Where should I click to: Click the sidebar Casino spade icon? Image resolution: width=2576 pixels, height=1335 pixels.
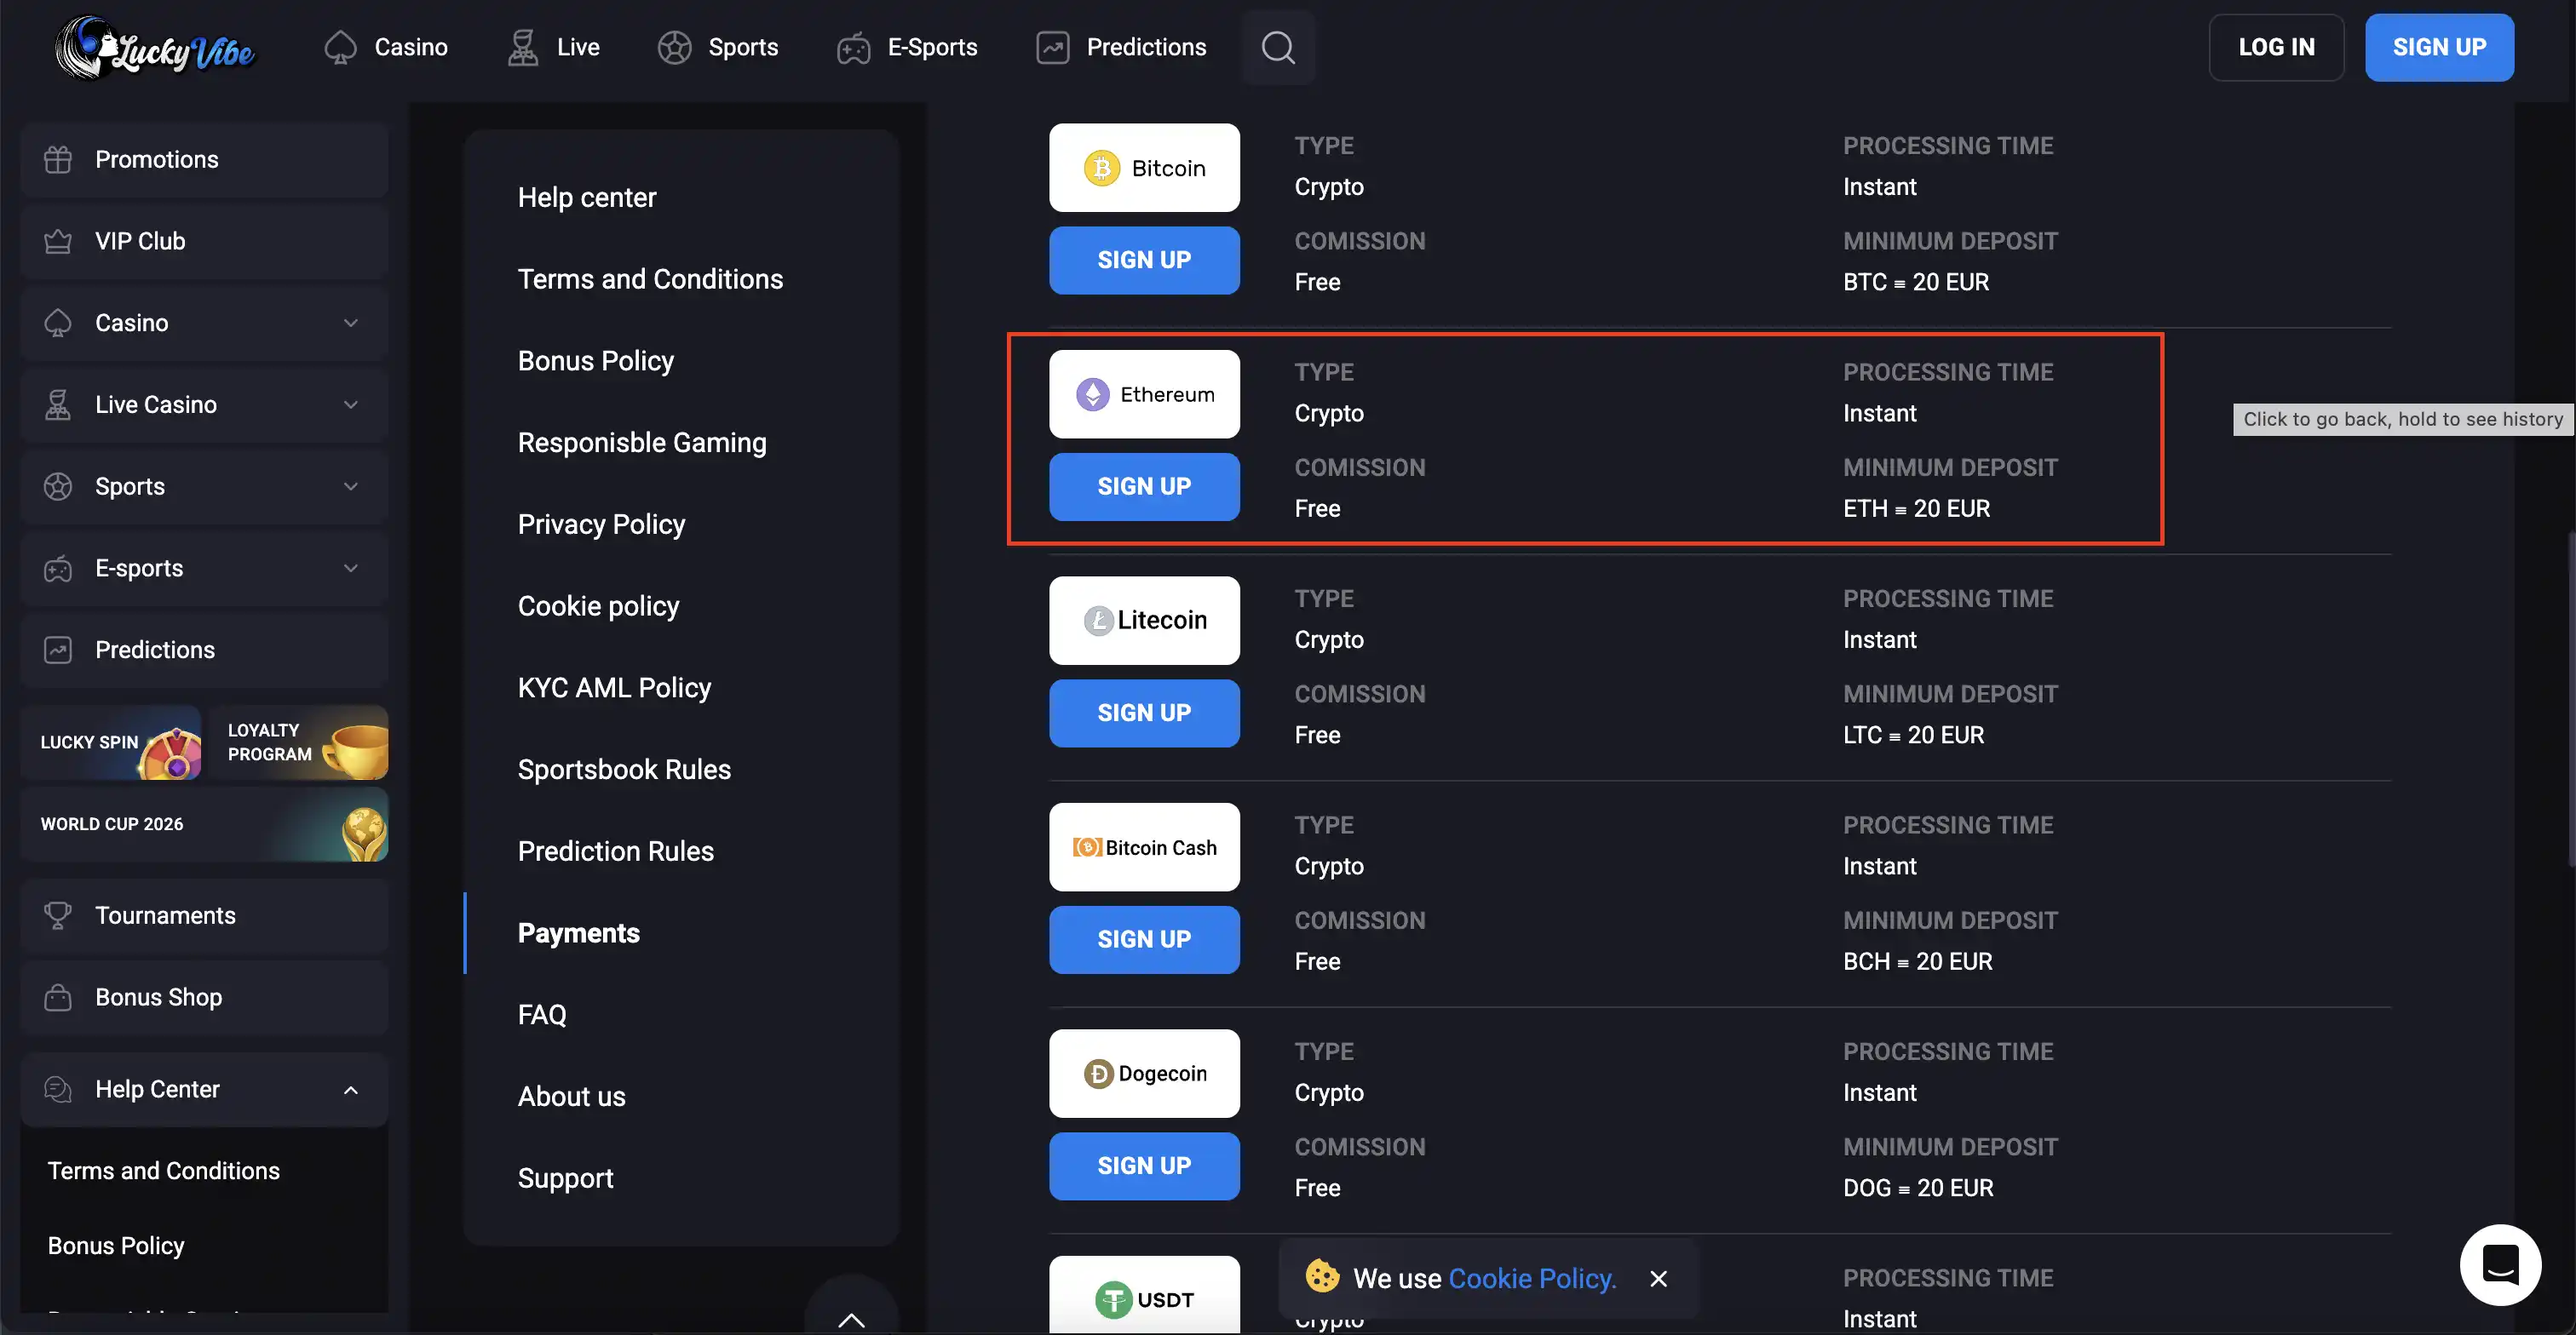(58, 323)
